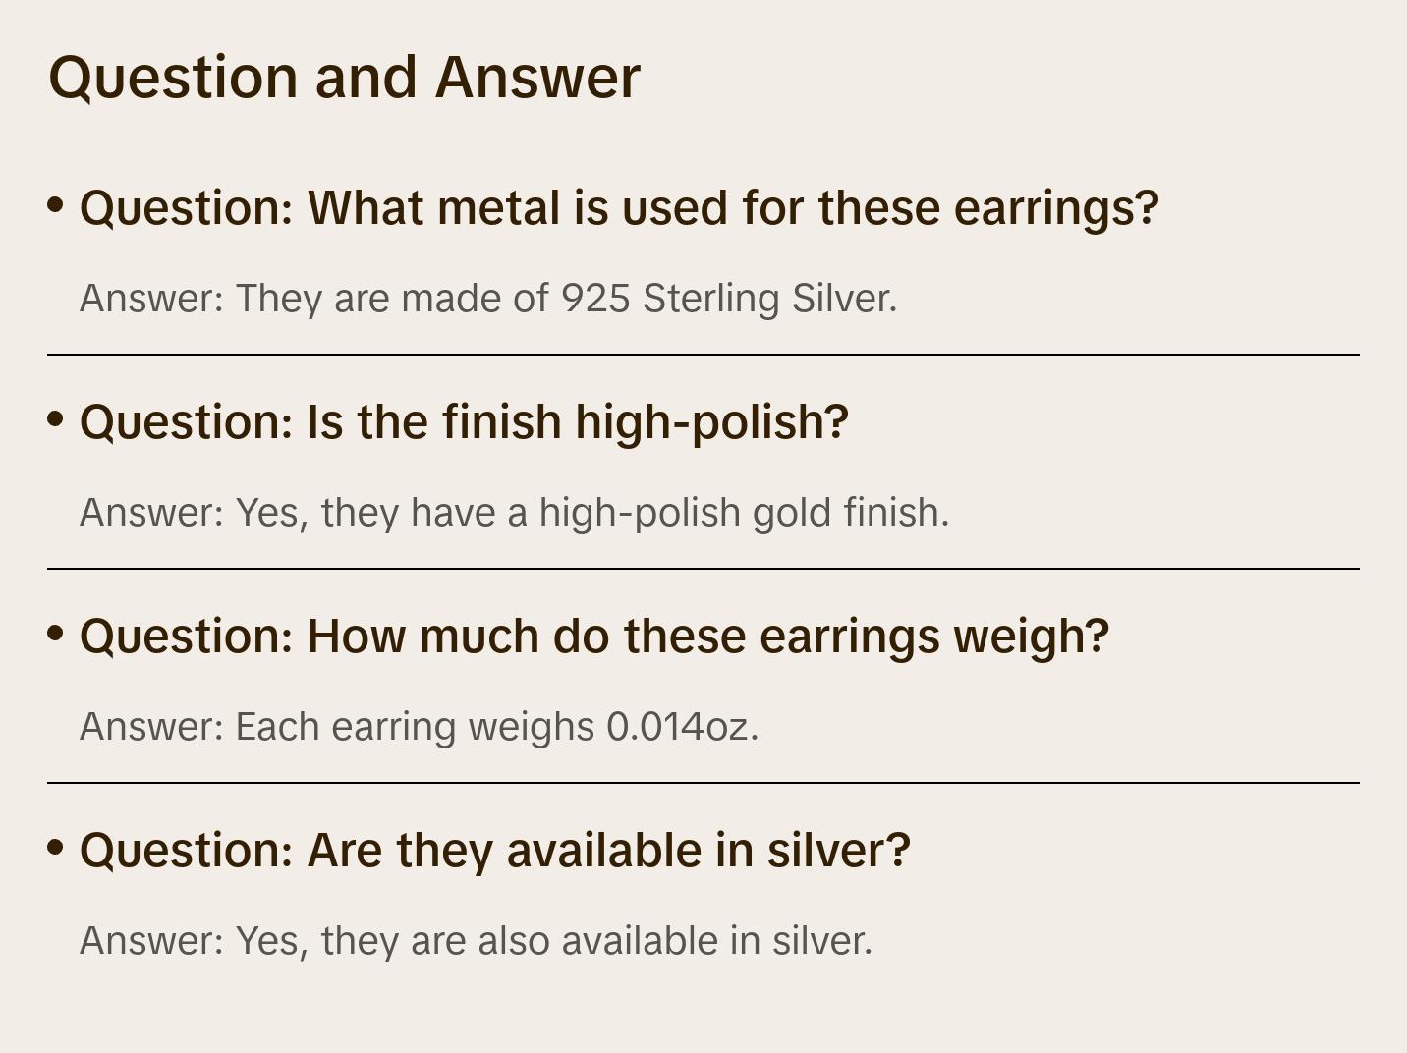Click the word "Answer:" in the first answer
The height and width of the screenshot is (1053, 1407).
pyautogui.click(x=152, y=299)
